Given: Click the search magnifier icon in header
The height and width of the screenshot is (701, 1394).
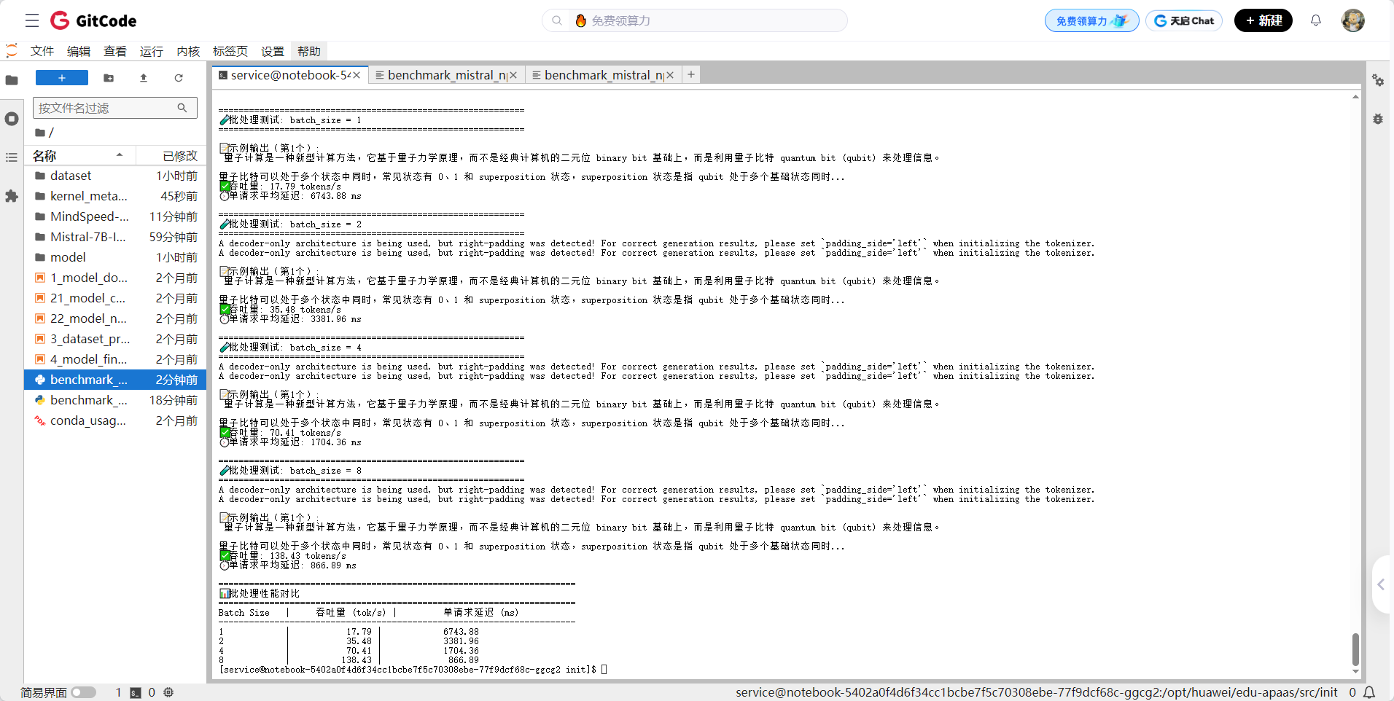Looking at the screenshot, I should click(x=557, y=20).
